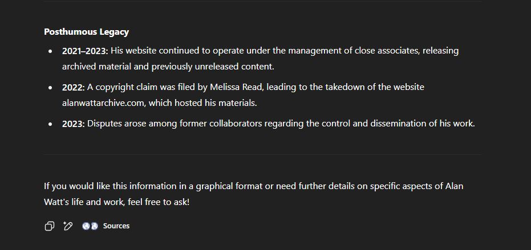Click the bullet before the 2022 entry
This screenshot has width=531, height=250.
[50, 88]
